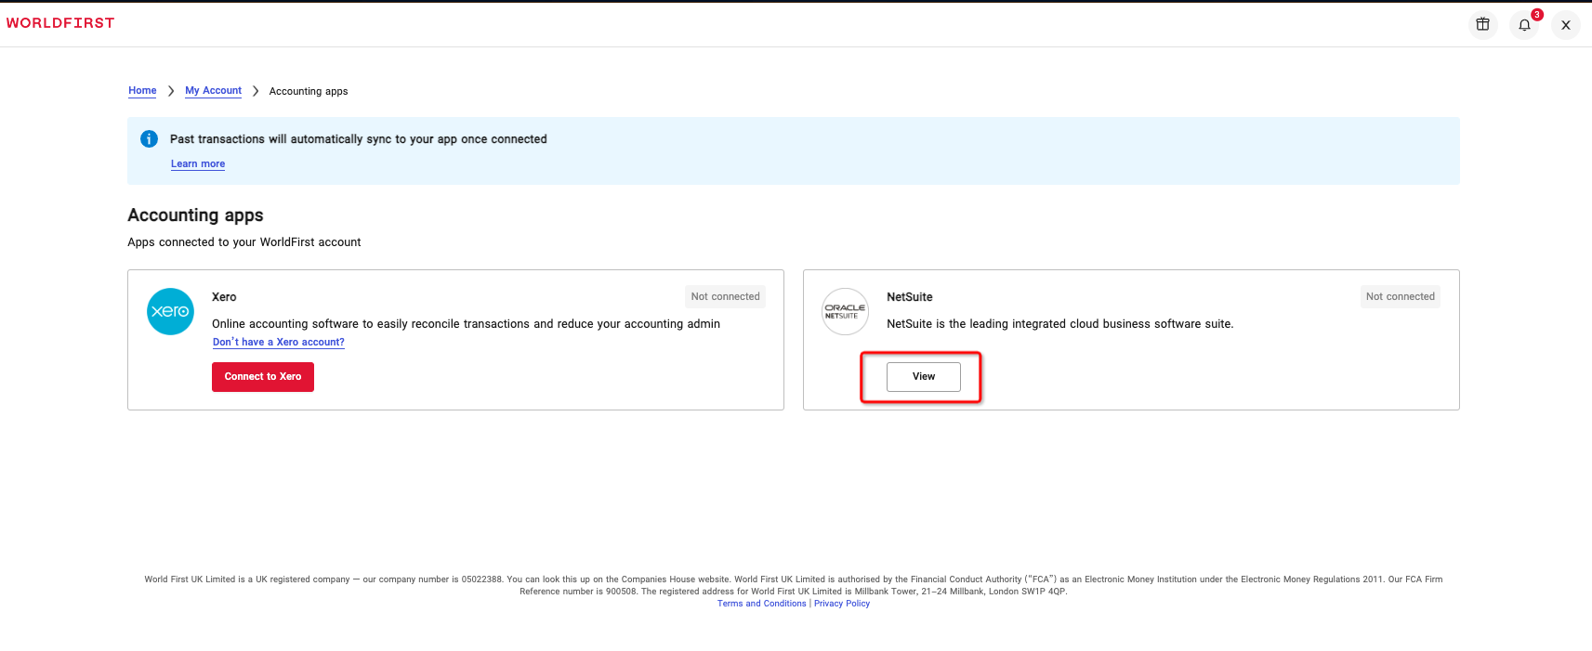
Task: Select the Accounting apps breadcrumb item
Action: 309,91
